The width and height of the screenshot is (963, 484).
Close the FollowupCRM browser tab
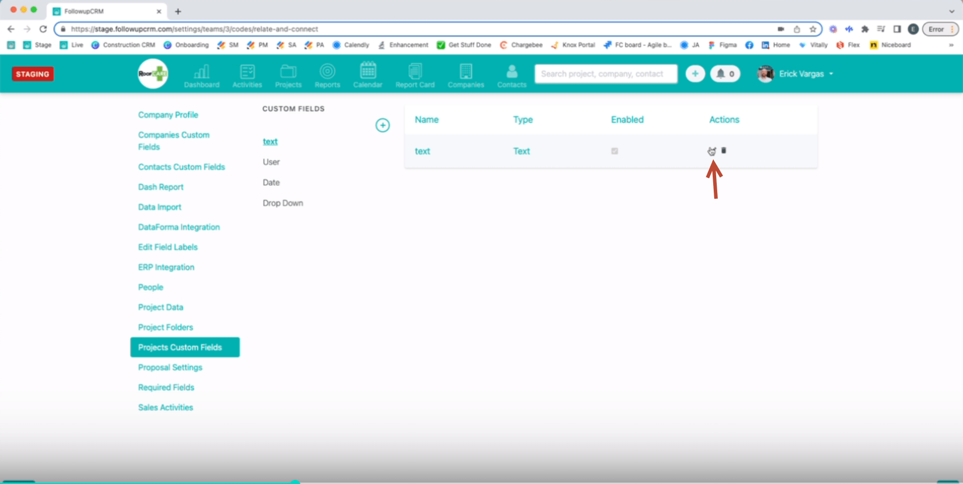tap(159, 11)
